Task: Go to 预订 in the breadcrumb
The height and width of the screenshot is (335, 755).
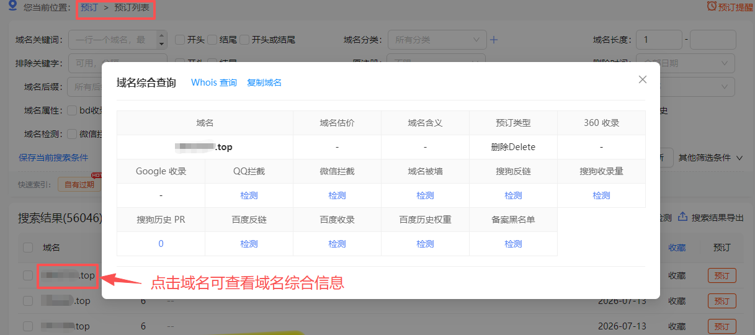Action: coord(89,7)
